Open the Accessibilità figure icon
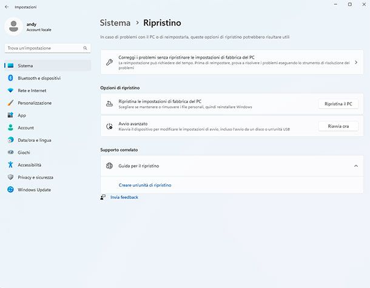Viewport: 370px width, 288px height. [10, 165]
